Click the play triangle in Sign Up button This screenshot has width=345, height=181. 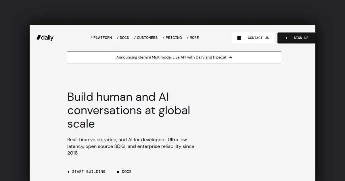pyautogui.click(x=286, y=38)
